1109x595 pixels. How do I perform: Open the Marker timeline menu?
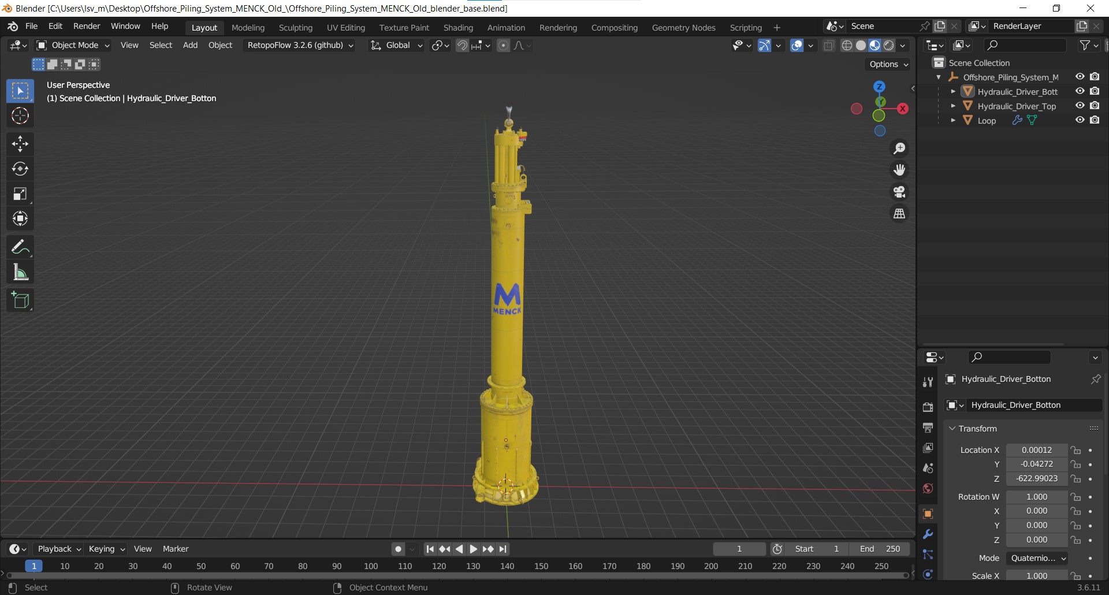click(176, 549)
